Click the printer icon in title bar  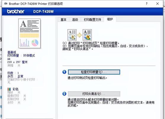coord(6,4)
